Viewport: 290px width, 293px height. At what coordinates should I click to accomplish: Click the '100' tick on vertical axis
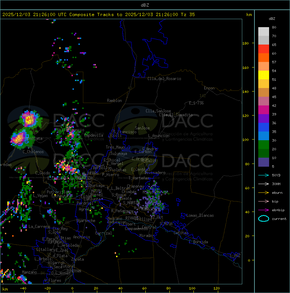tap(245, 140)
